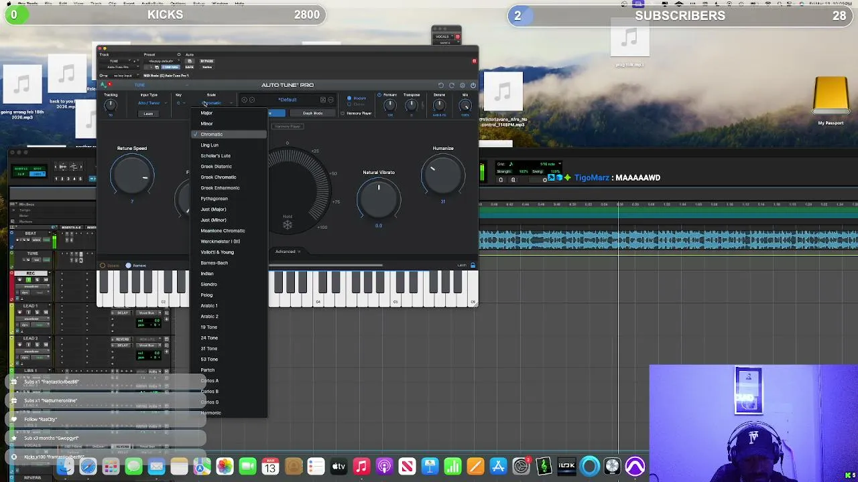Select Pythagorean scale
This screenshot has height=482, width=858.
[x=229, y=198]
